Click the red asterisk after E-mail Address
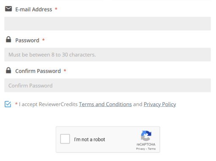 [56, 9]
